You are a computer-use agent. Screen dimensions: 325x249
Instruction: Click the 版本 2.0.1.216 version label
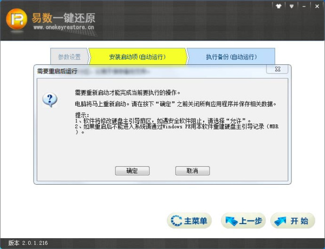[28, 244]
